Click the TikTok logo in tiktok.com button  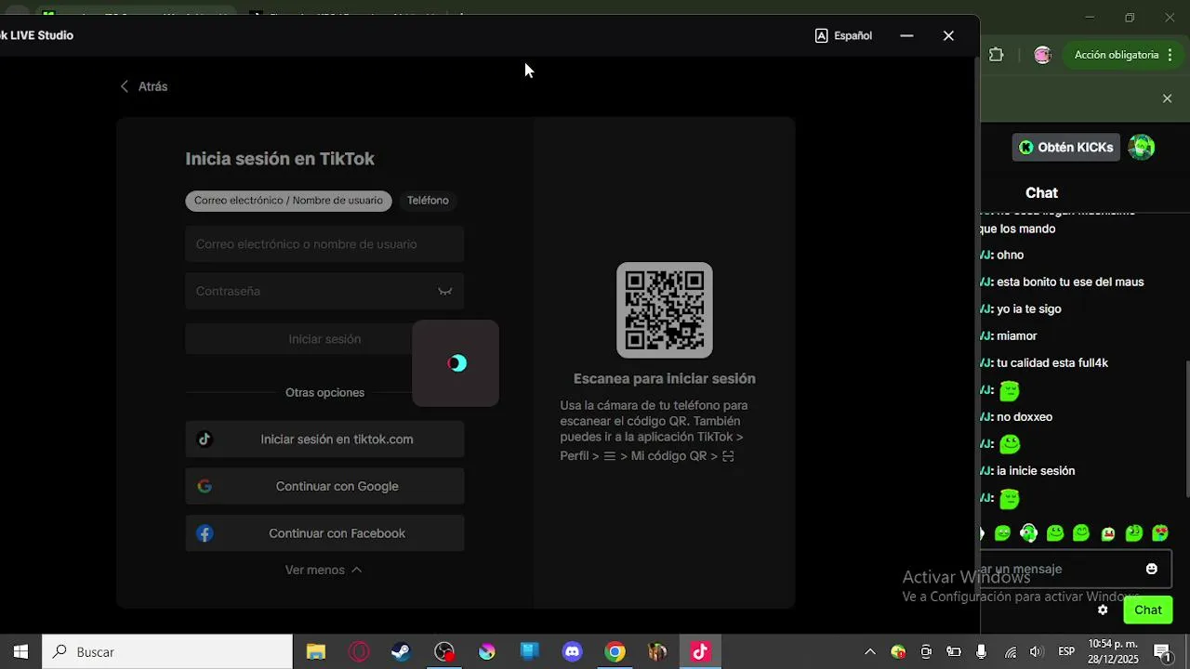click(205, 439)
